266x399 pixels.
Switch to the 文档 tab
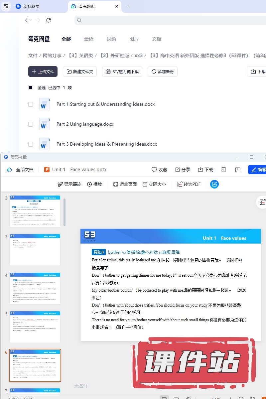point(157,39)
